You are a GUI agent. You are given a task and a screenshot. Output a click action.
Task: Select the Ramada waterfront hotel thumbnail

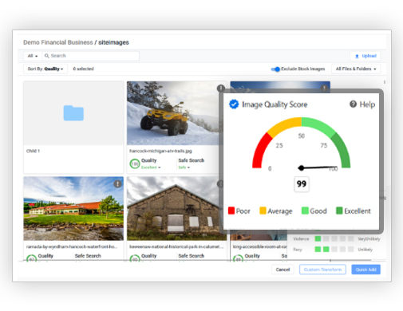73,209
